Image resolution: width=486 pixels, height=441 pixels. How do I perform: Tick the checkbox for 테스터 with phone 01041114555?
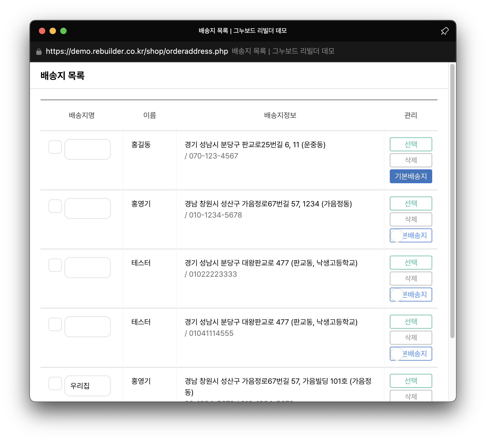[x=55, y=324]
